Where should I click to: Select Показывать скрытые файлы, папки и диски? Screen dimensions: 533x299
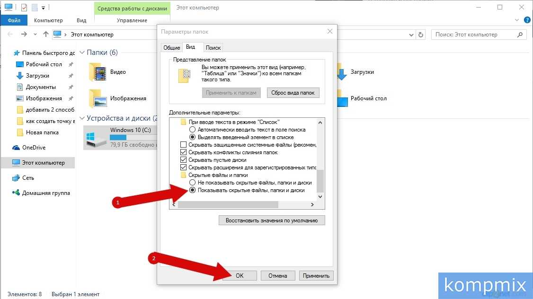(192, 190)
